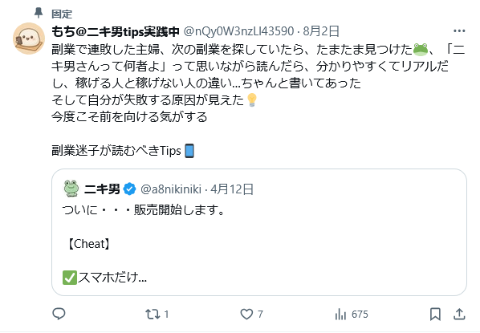Click the reply speech bubble icon
Image resolution: width=480 pixels, height=333 pixels.
[x=59, y=314]
